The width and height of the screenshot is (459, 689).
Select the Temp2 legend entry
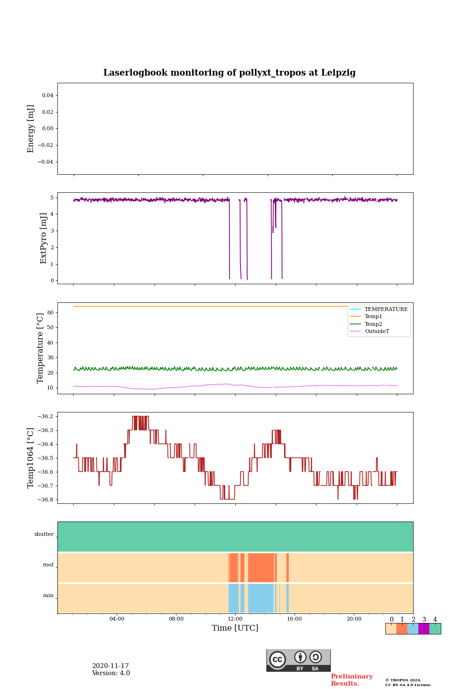coord(373,324)
